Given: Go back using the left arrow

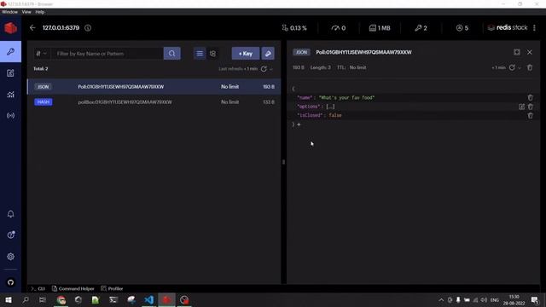Looking at the screenshot, I should (32, 28).
